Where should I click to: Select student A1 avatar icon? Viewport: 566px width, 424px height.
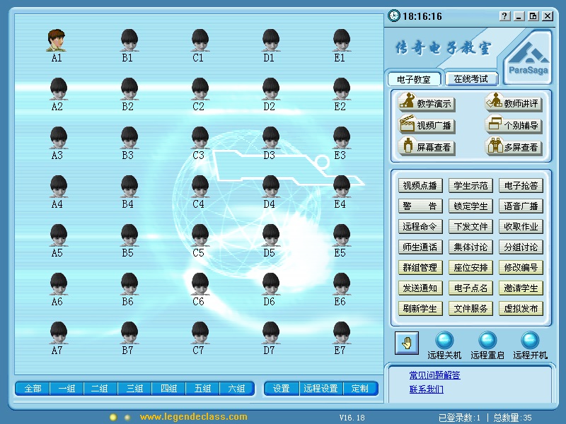57,40
